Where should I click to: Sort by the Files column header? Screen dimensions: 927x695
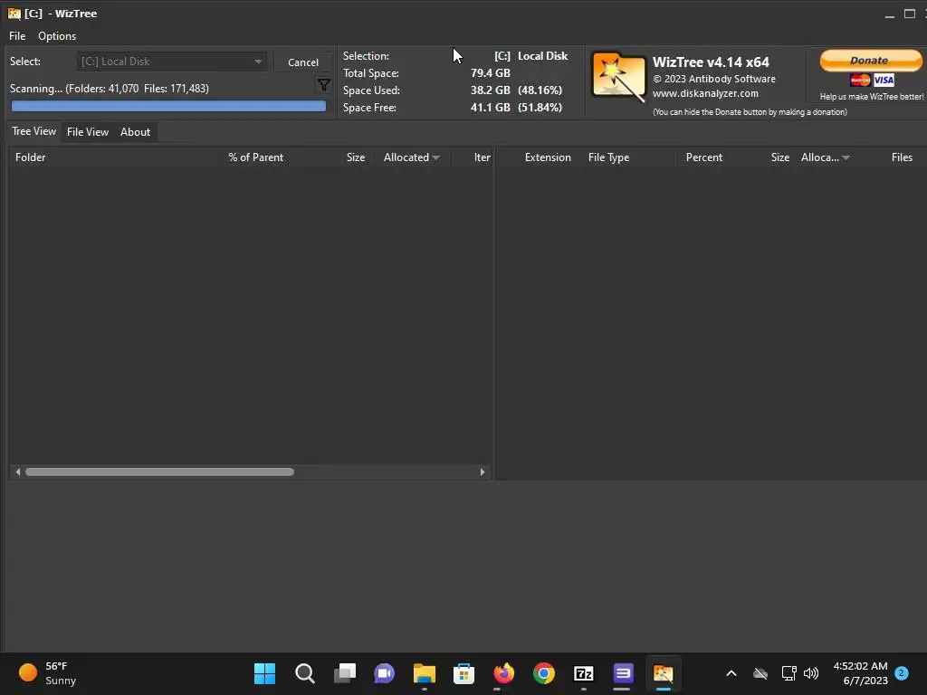(902, 157)
